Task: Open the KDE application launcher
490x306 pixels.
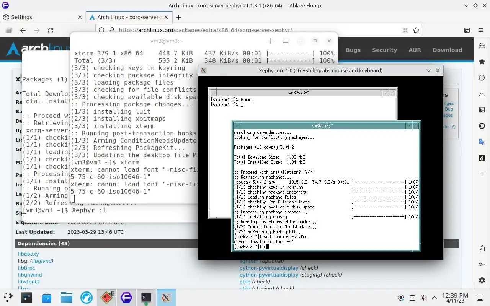Action: pyautogui.click(x=8, y=297)
